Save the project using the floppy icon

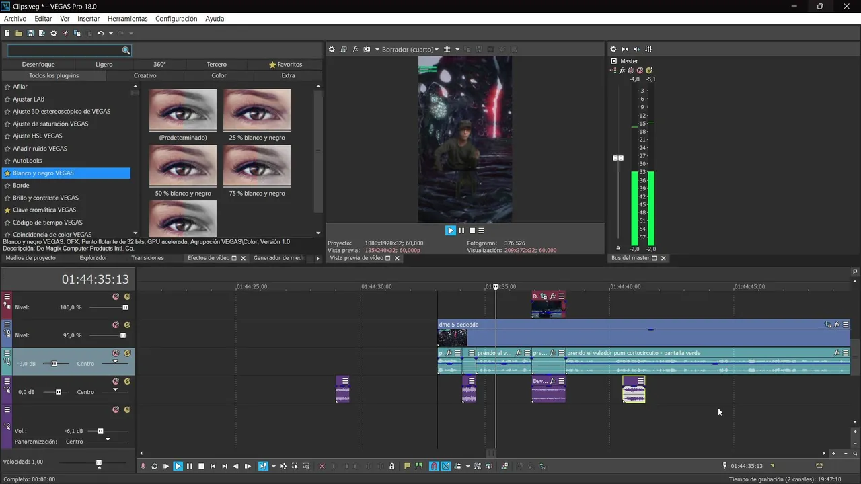30,34
